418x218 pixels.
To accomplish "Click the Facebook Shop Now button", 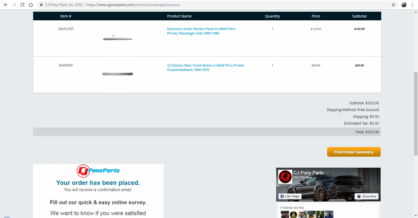I will coord(367,196).
